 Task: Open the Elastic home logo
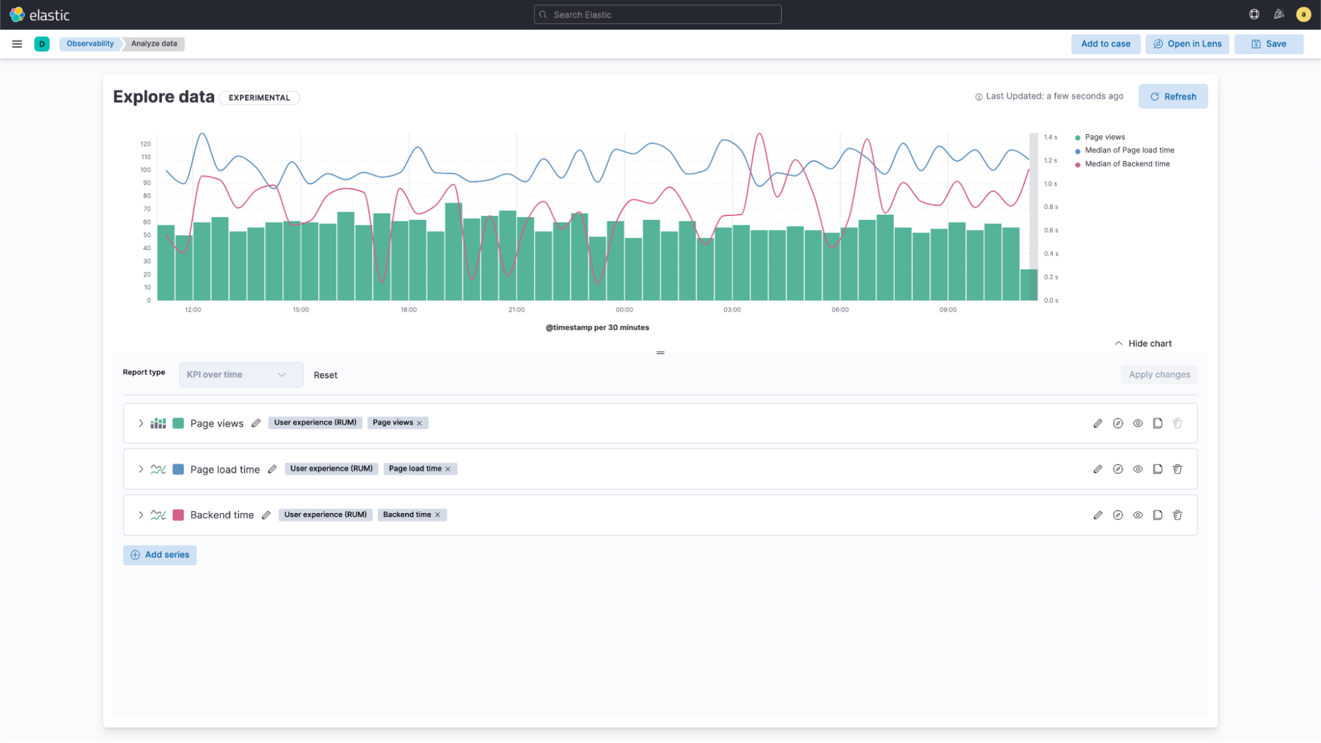coord(40,15)
